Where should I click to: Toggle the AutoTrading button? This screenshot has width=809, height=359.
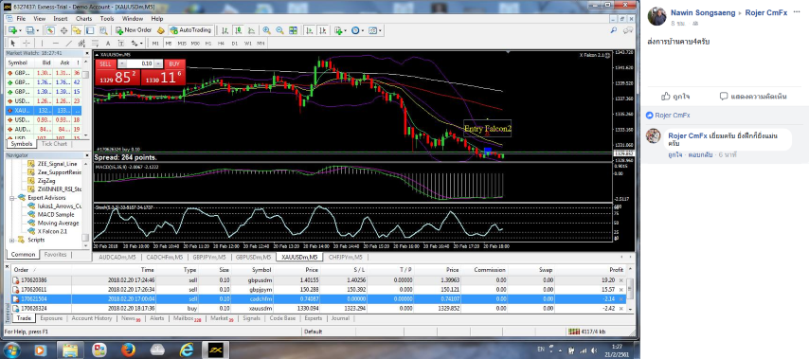tap(191, 30)
